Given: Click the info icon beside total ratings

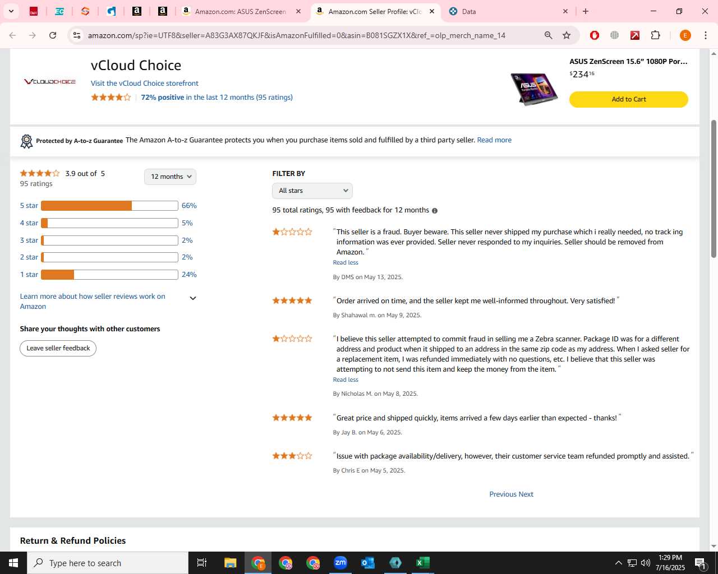Looking at the screenshot, I should tap(435, 211).
